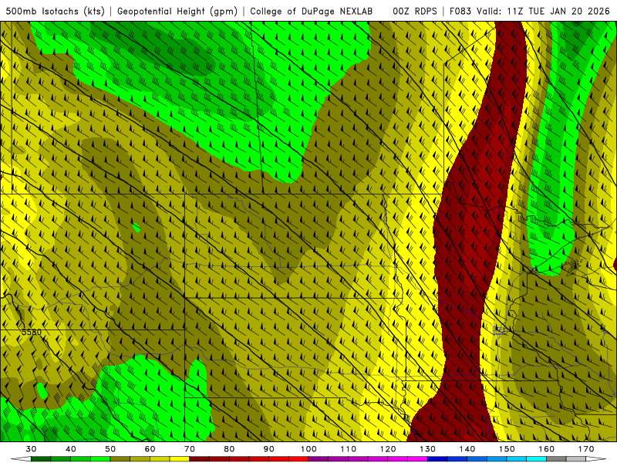Click the 50 knot legend label
617x463 pixels.
[110, 449]
